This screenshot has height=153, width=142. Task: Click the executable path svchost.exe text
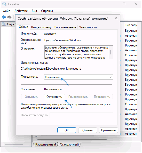click(x=51, y=69)
